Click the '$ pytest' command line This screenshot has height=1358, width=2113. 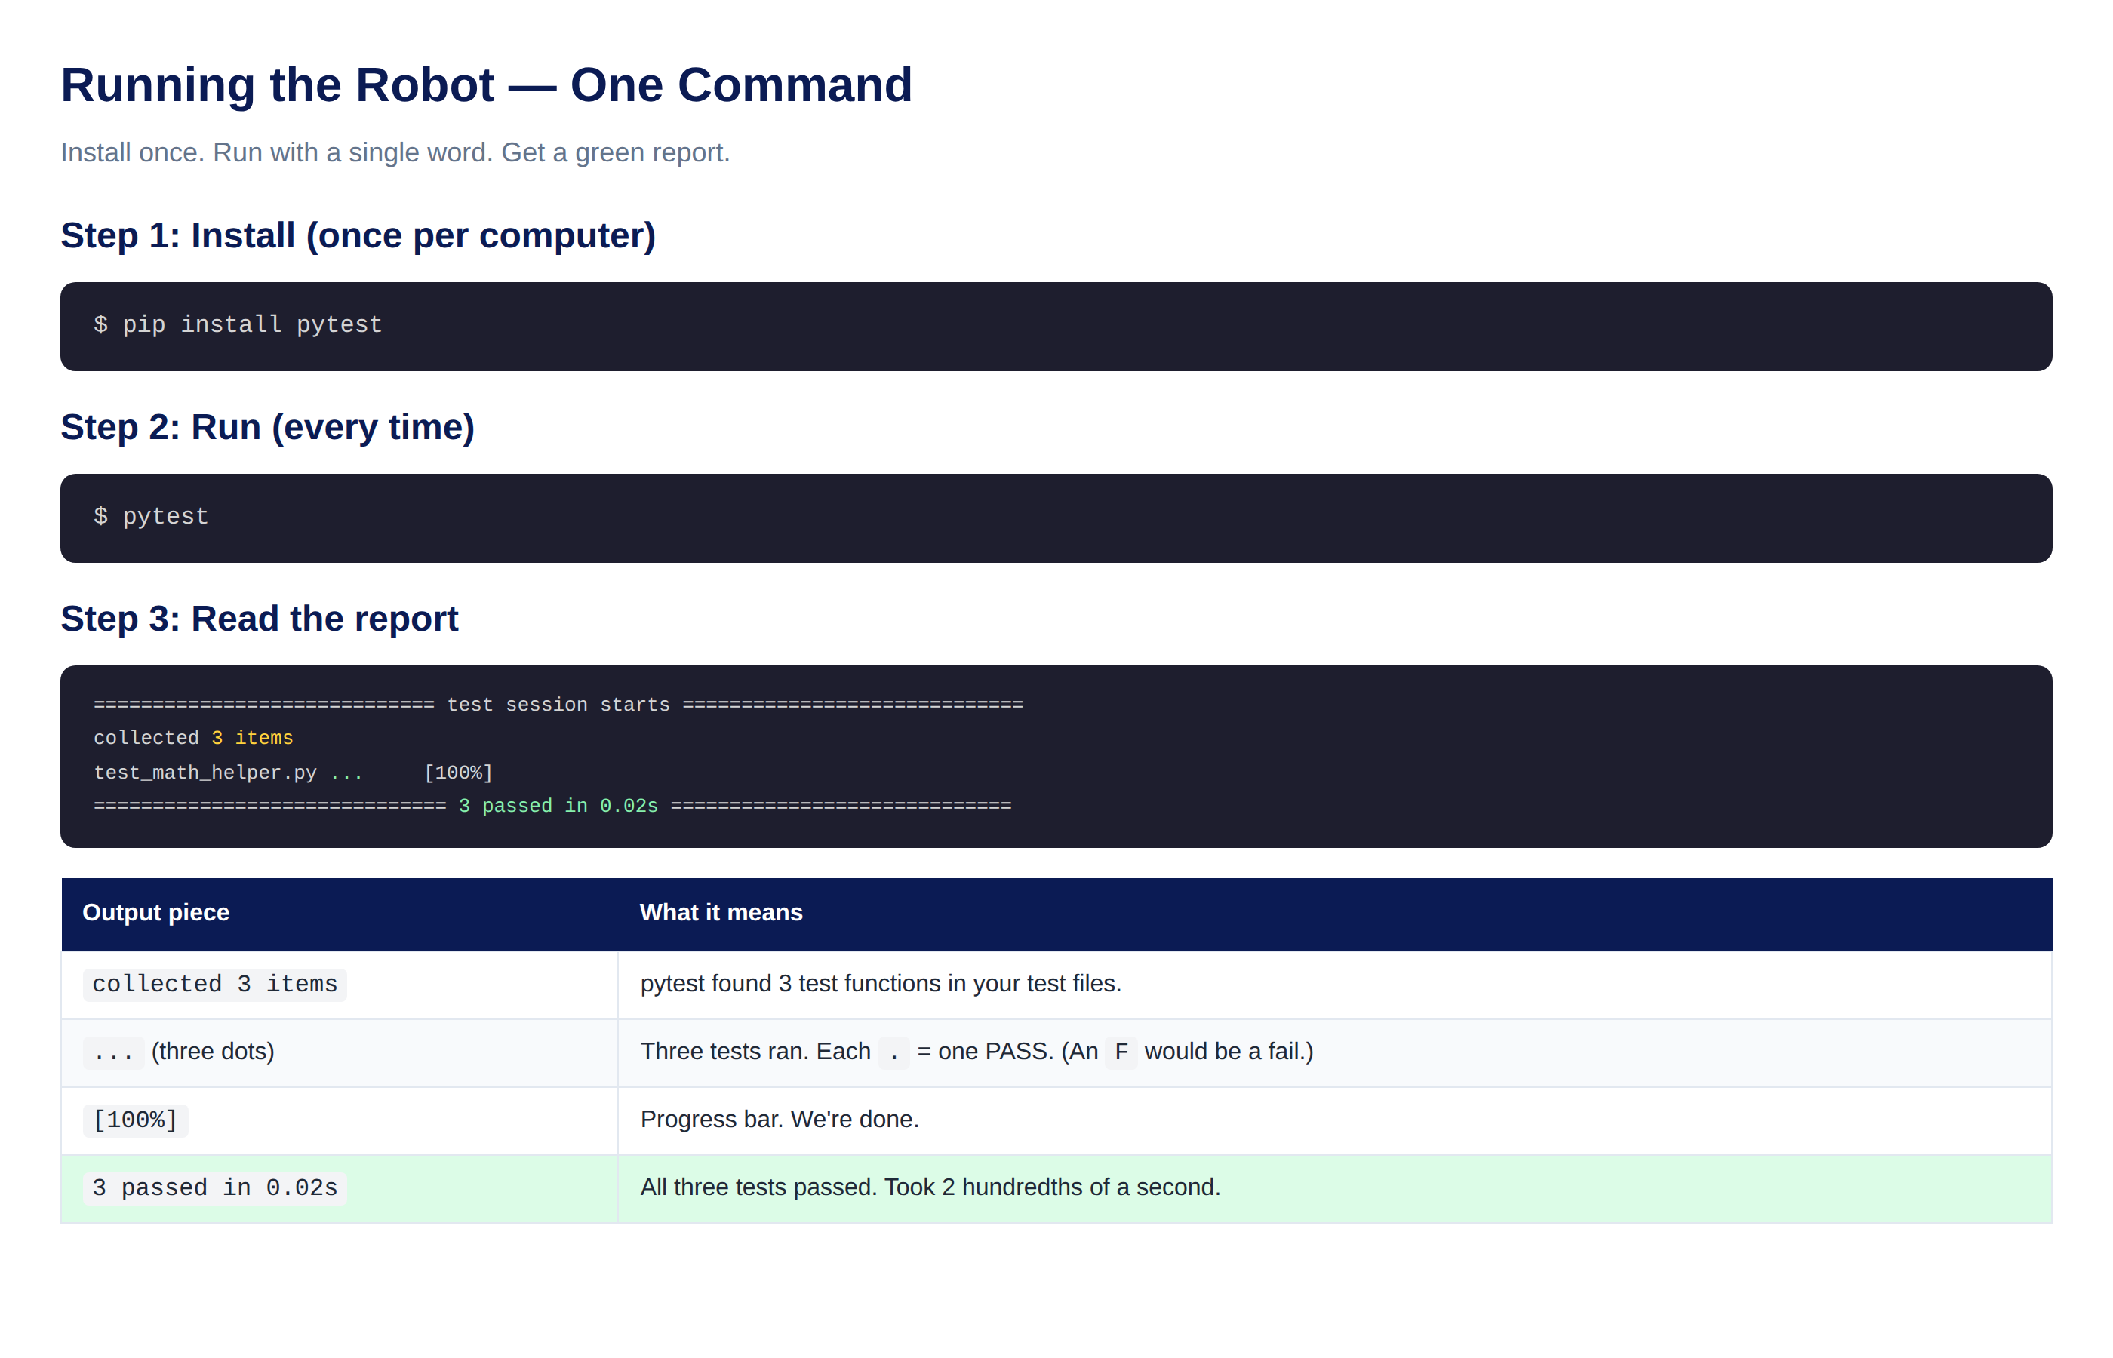click(151, 516)
